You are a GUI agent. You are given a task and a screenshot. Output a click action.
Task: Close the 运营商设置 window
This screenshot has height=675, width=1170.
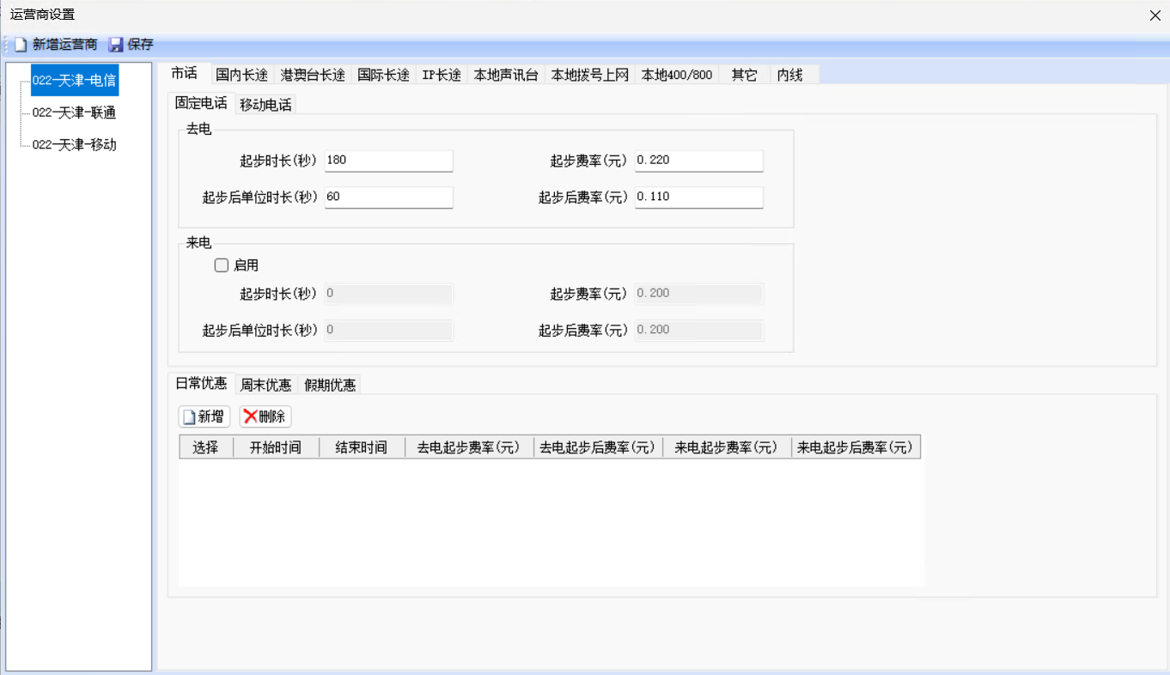[x=1155, y=15]
